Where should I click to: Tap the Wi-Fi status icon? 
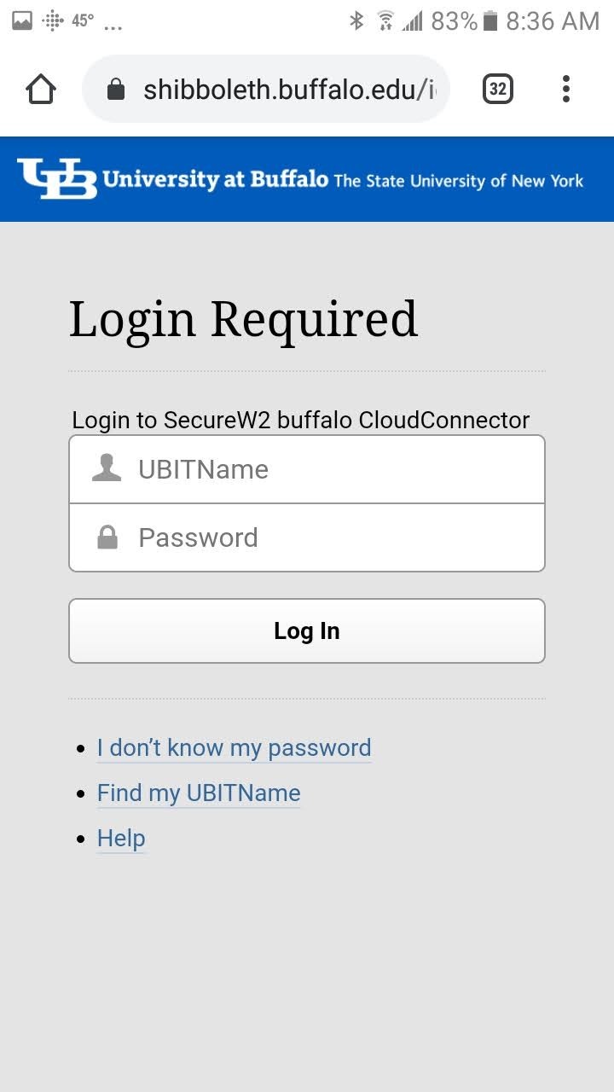(x=385, y=21)
